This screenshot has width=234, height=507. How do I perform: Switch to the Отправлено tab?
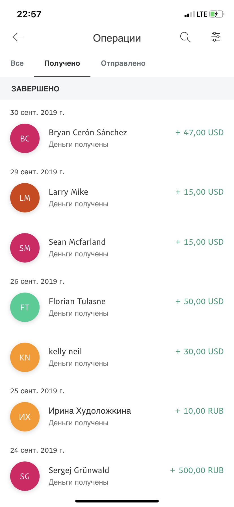point(123,63)
